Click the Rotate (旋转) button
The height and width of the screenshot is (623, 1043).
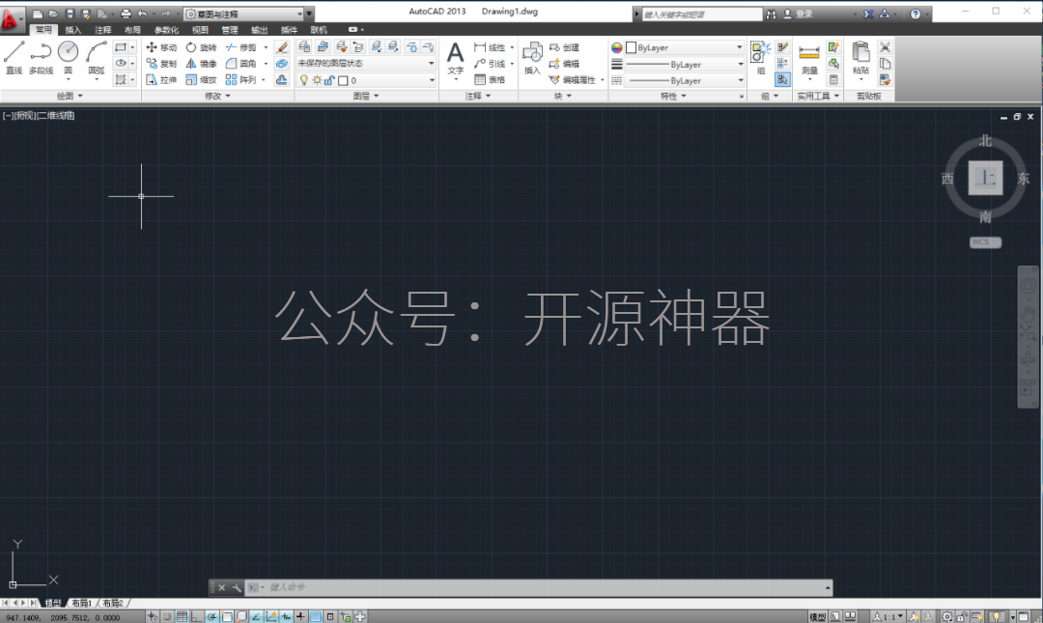[202, 47]
